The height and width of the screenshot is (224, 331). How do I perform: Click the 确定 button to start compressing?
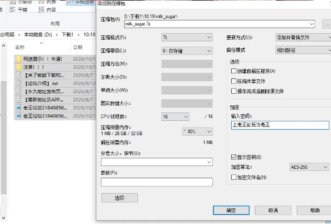pos(231,210)
